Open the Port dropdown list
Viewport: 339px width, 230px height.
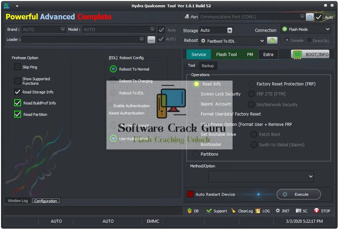[x=302, y=17]
